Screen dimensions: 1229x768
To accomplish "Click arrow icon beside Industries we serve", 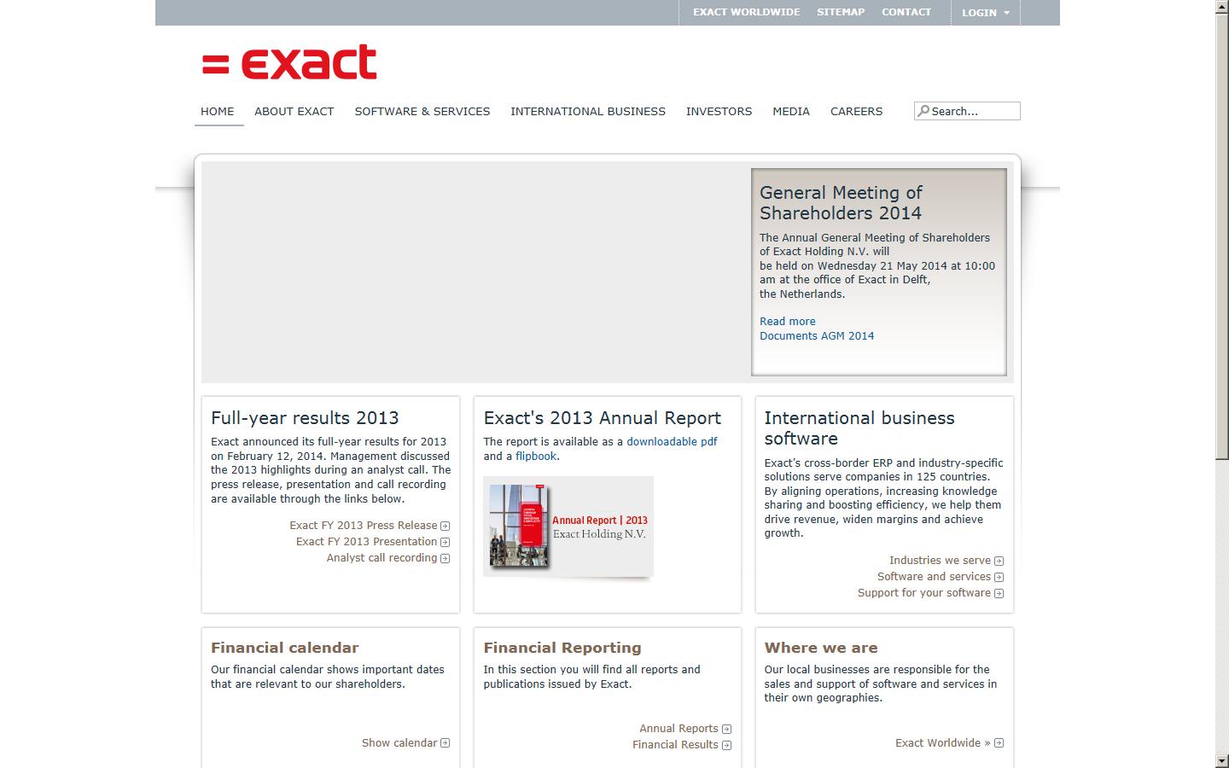I will tap(999, 561).
